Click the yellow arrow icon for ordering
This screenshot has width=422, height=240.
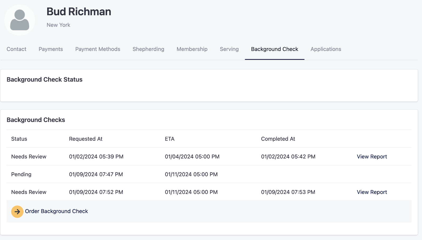pyautogui.click(x=17, y=211)
